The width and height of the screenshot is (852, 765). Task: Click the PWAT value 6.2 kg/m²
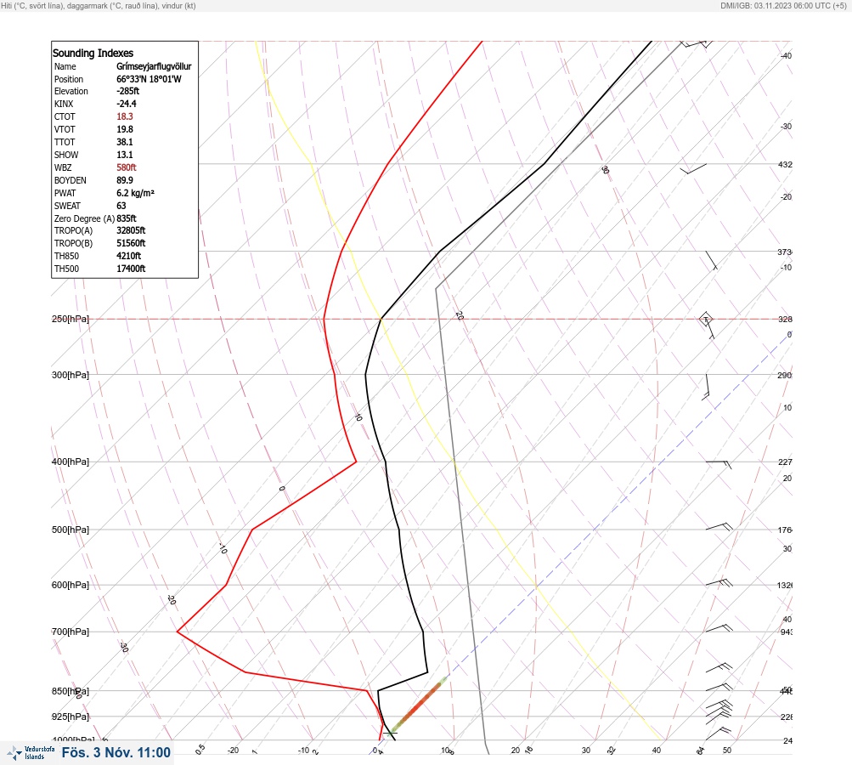[135, 193]
